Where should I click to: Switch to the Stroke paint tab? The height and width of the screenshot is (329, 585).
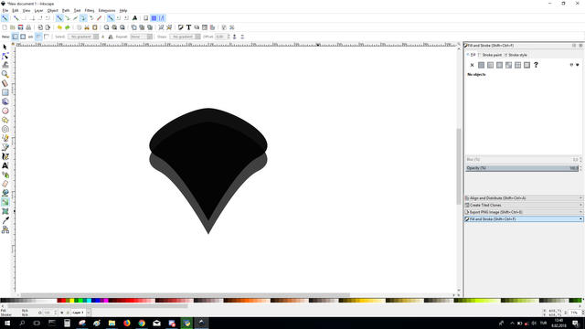pos(490,55)
